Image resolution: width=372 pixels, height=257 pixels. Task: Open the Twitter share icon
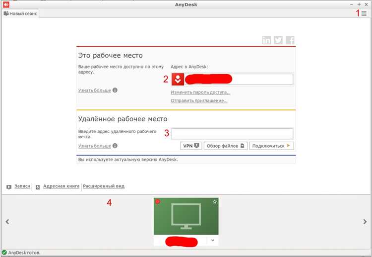point(278,40)
